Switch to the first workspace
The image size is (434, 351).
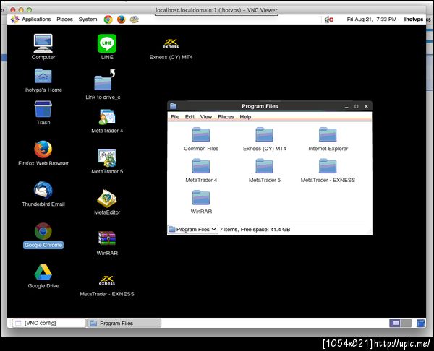coord(394,323)
